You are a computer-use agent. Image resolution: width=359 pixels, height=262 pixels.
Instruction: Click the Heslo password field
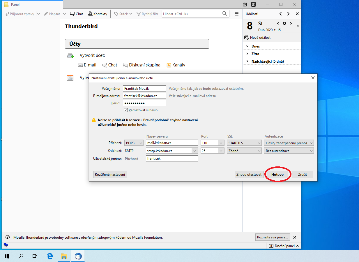144,103
